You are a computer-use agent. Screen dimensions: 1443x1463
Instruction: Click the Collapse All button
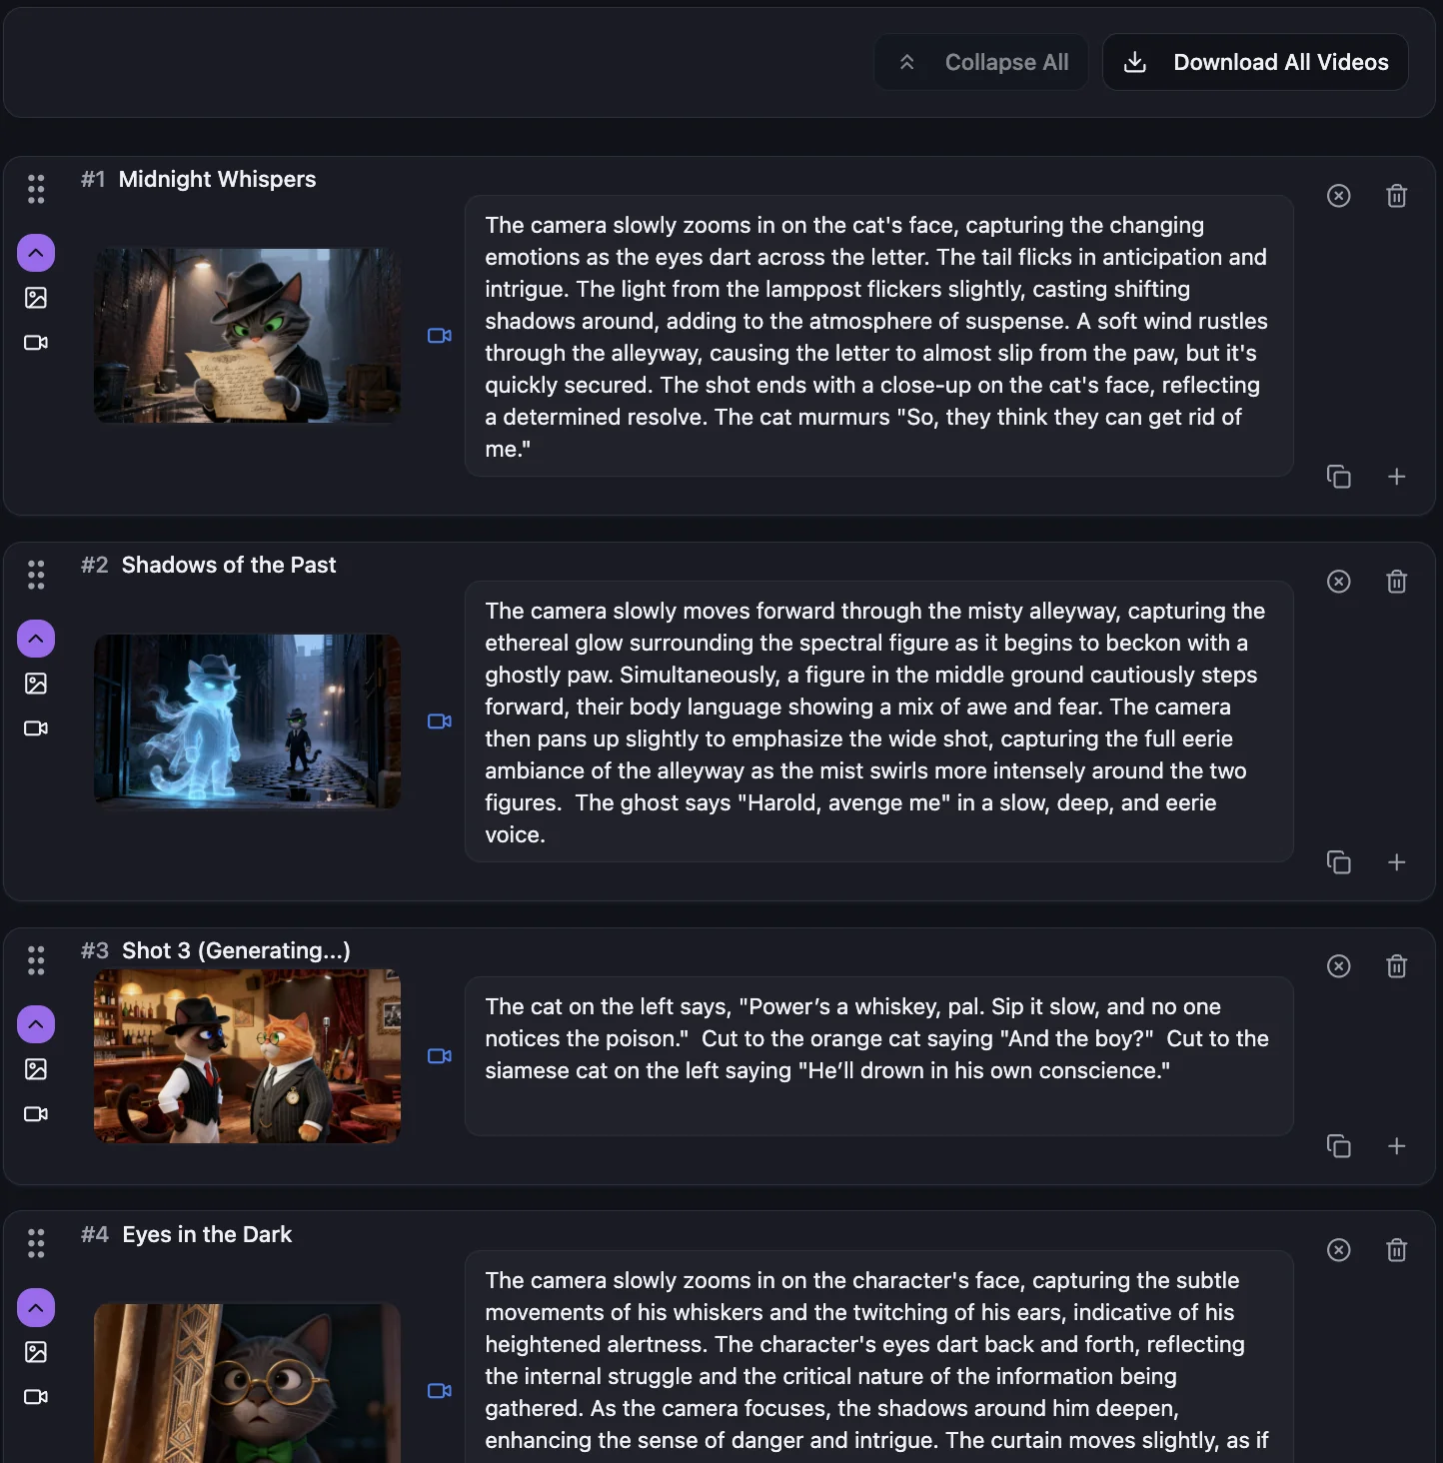click(x=981, y=62)
